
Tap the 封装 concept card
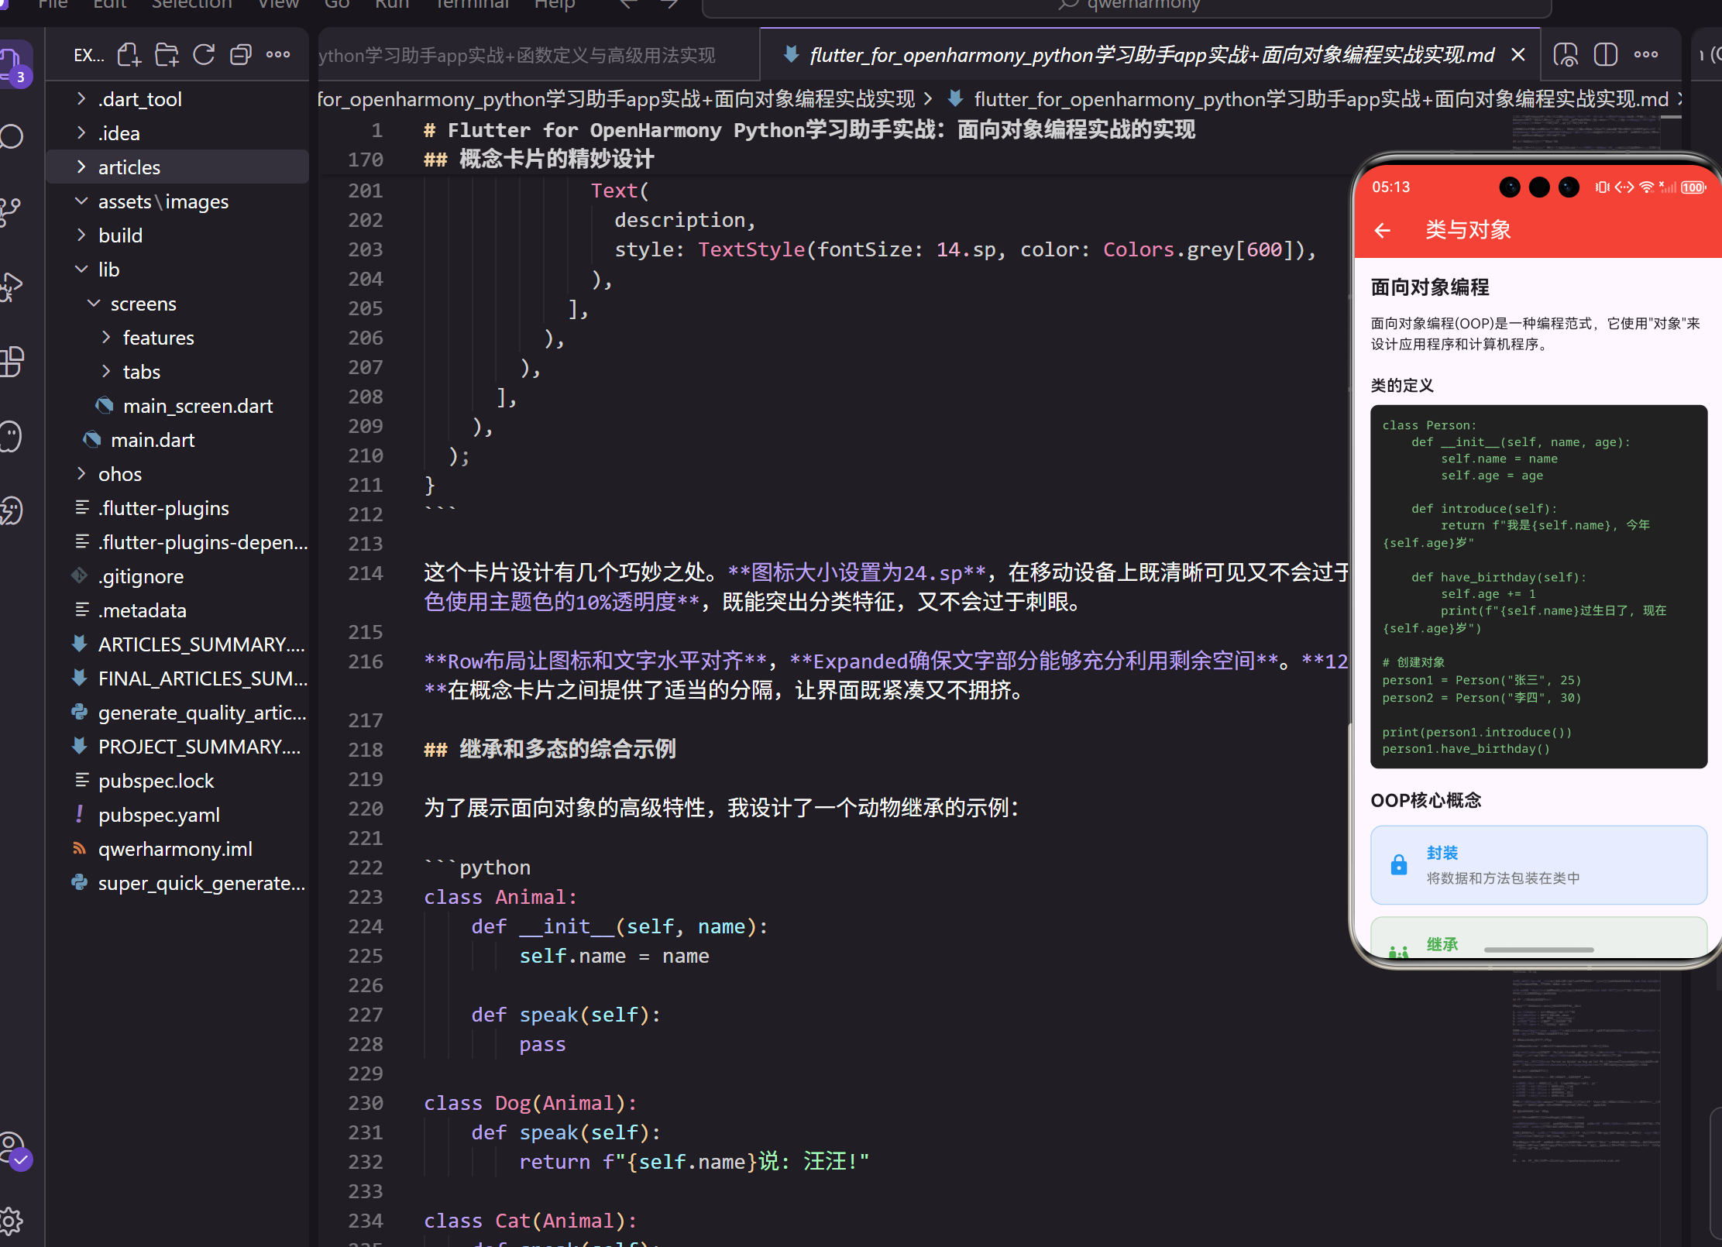coord(1538,865)
